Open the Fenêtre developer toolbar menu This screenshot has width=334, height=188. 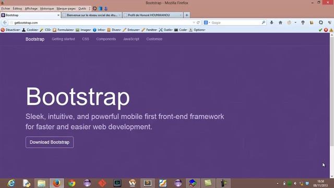(149, 30)
